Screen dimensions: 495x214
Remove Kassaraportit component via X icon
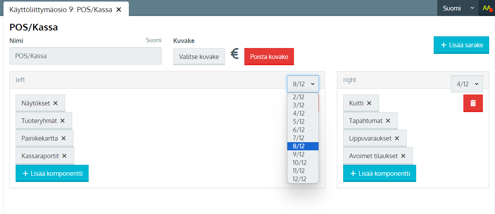tap(64, 156)
